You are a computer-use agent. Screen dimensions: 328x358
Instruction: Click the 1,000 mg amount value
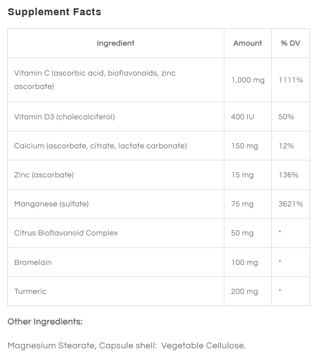[x=248, y=80]
